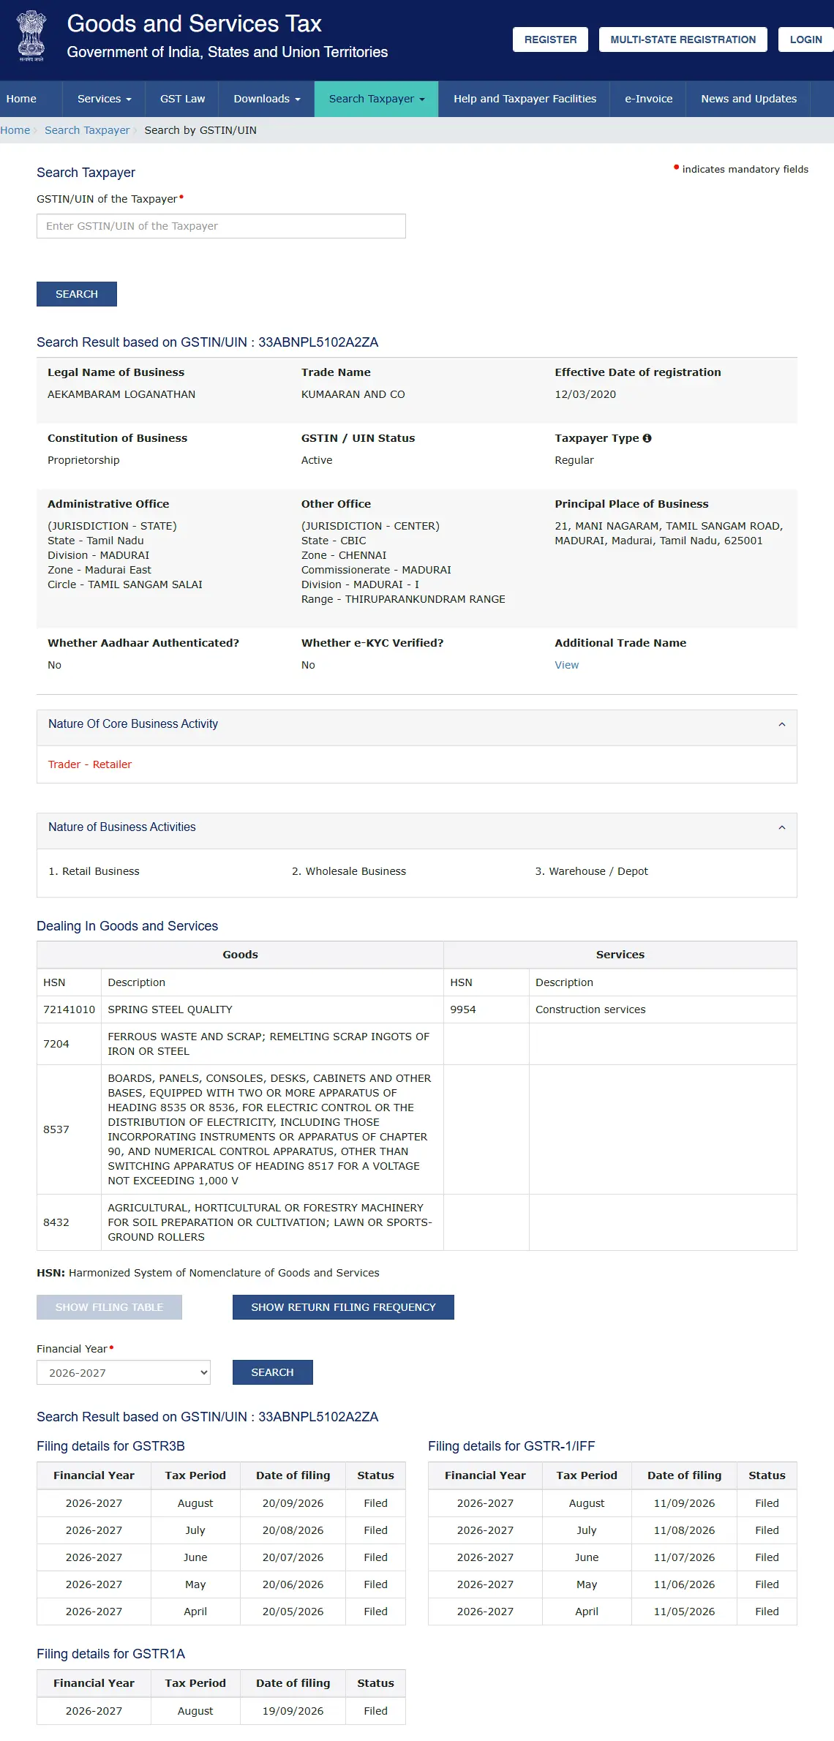The width and height of the screenshot is (834, 1741).
Task: View the Additional Trade Name link
Action: click(566, 665)
